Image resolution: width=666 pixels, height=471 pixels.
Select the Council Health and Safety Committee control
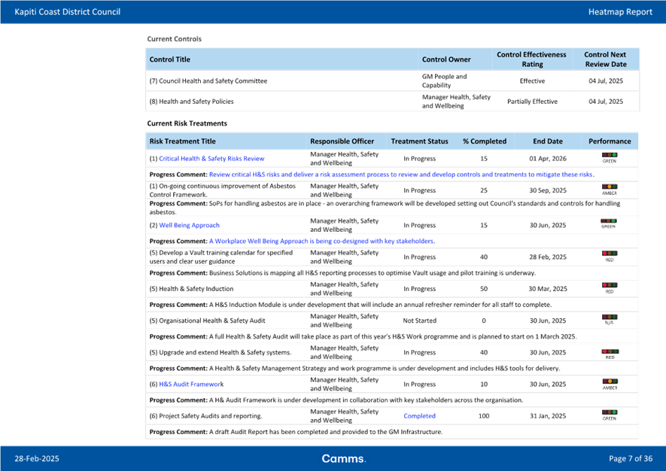[x=208, y=81]
